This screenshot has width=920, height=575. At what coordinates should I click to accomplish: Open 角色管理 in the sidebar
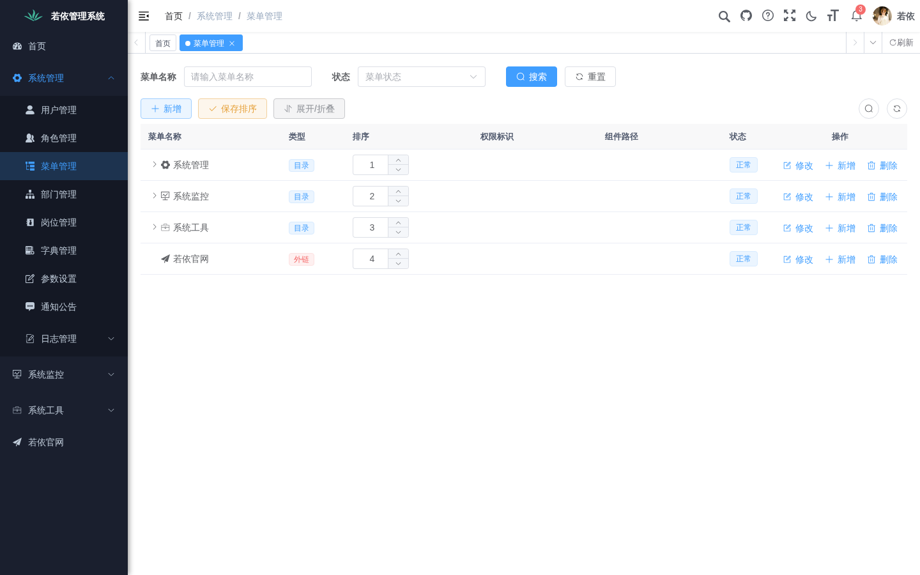point(64,138)
